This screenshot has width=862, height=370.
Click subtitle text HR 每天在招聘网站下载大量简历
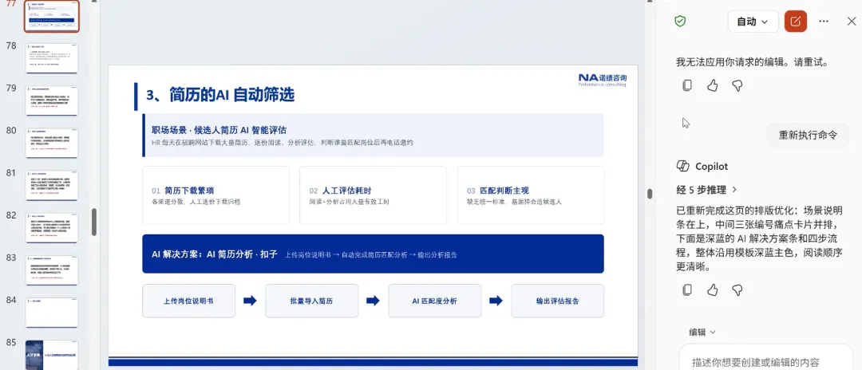point(282,143)
